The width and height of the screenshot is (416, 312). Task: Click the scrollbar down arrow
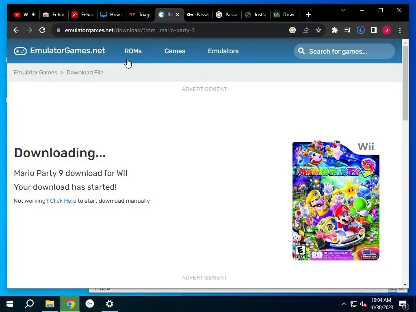click(x=405, y=285)
